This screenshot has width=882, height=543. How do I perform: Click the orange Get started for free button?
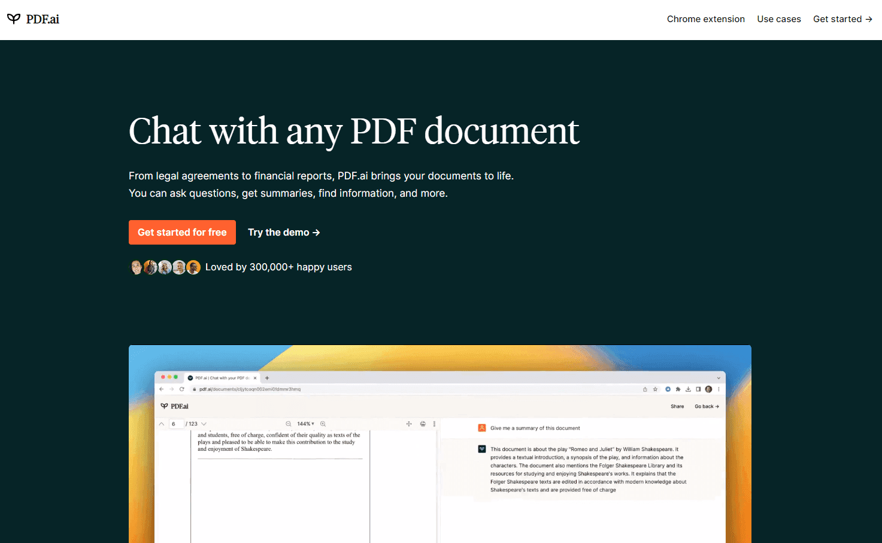coord(182,232)
